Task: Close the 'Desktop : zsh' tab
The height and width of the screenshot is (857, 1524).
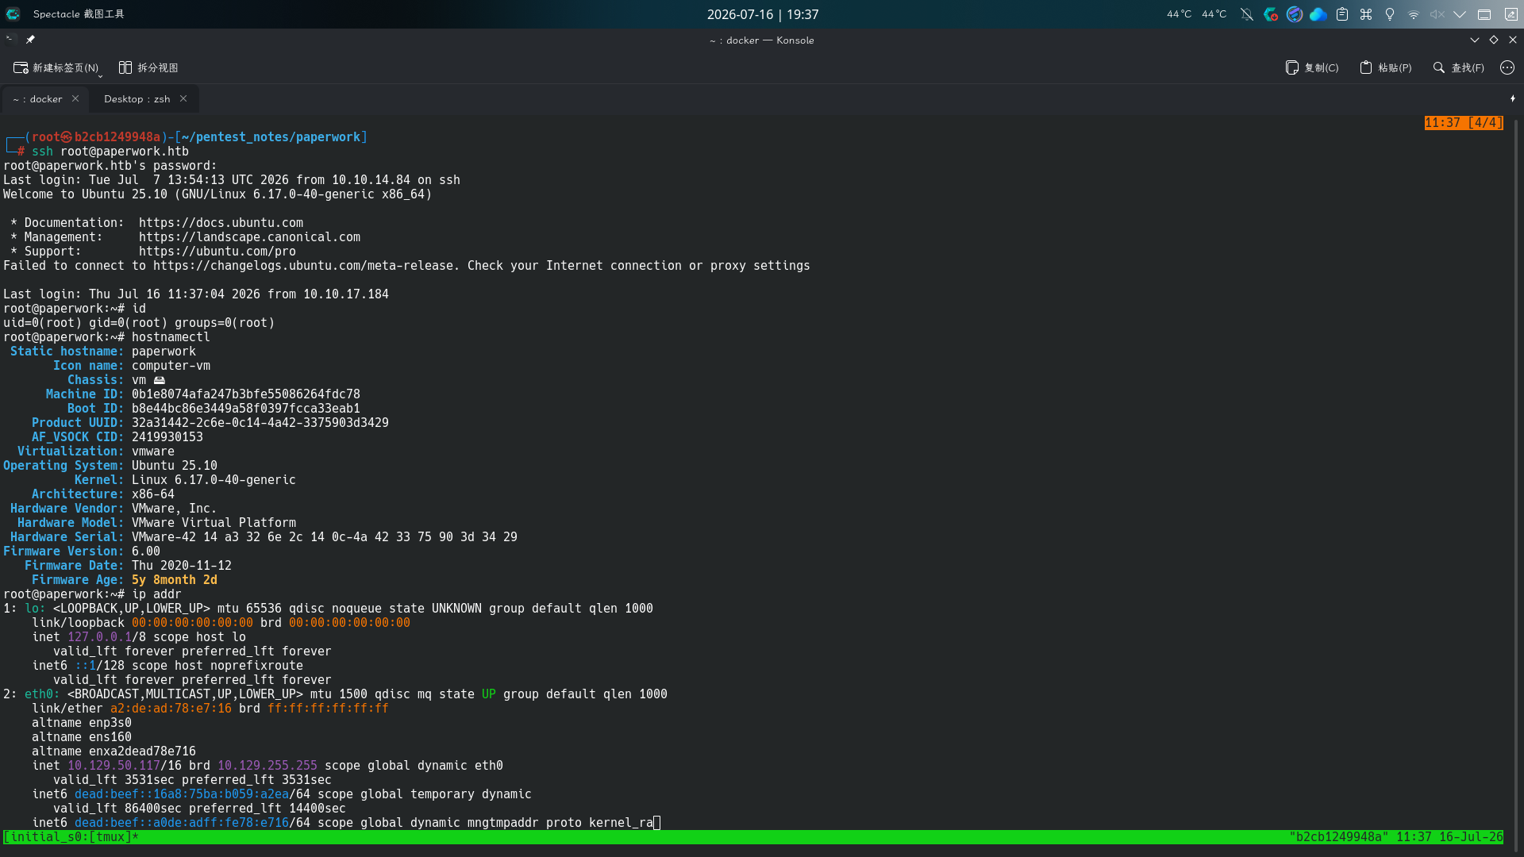Action: 183,99
